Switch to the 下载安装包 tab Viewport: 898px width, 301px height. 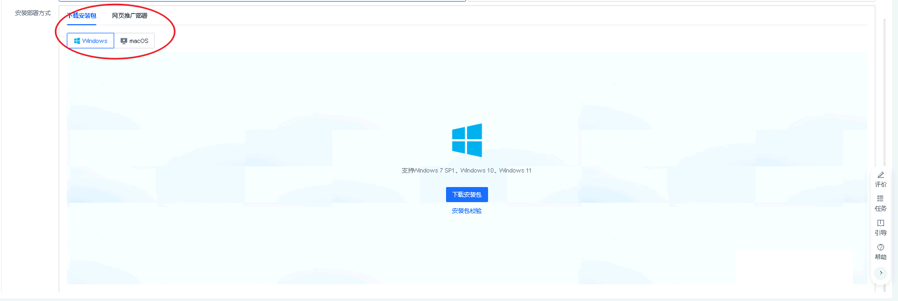click(x=81, y=16)
